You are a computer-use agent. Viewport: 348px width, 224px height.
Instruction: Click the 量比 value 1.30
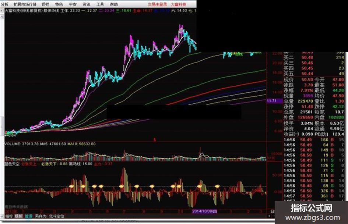(x=339, y=101)
